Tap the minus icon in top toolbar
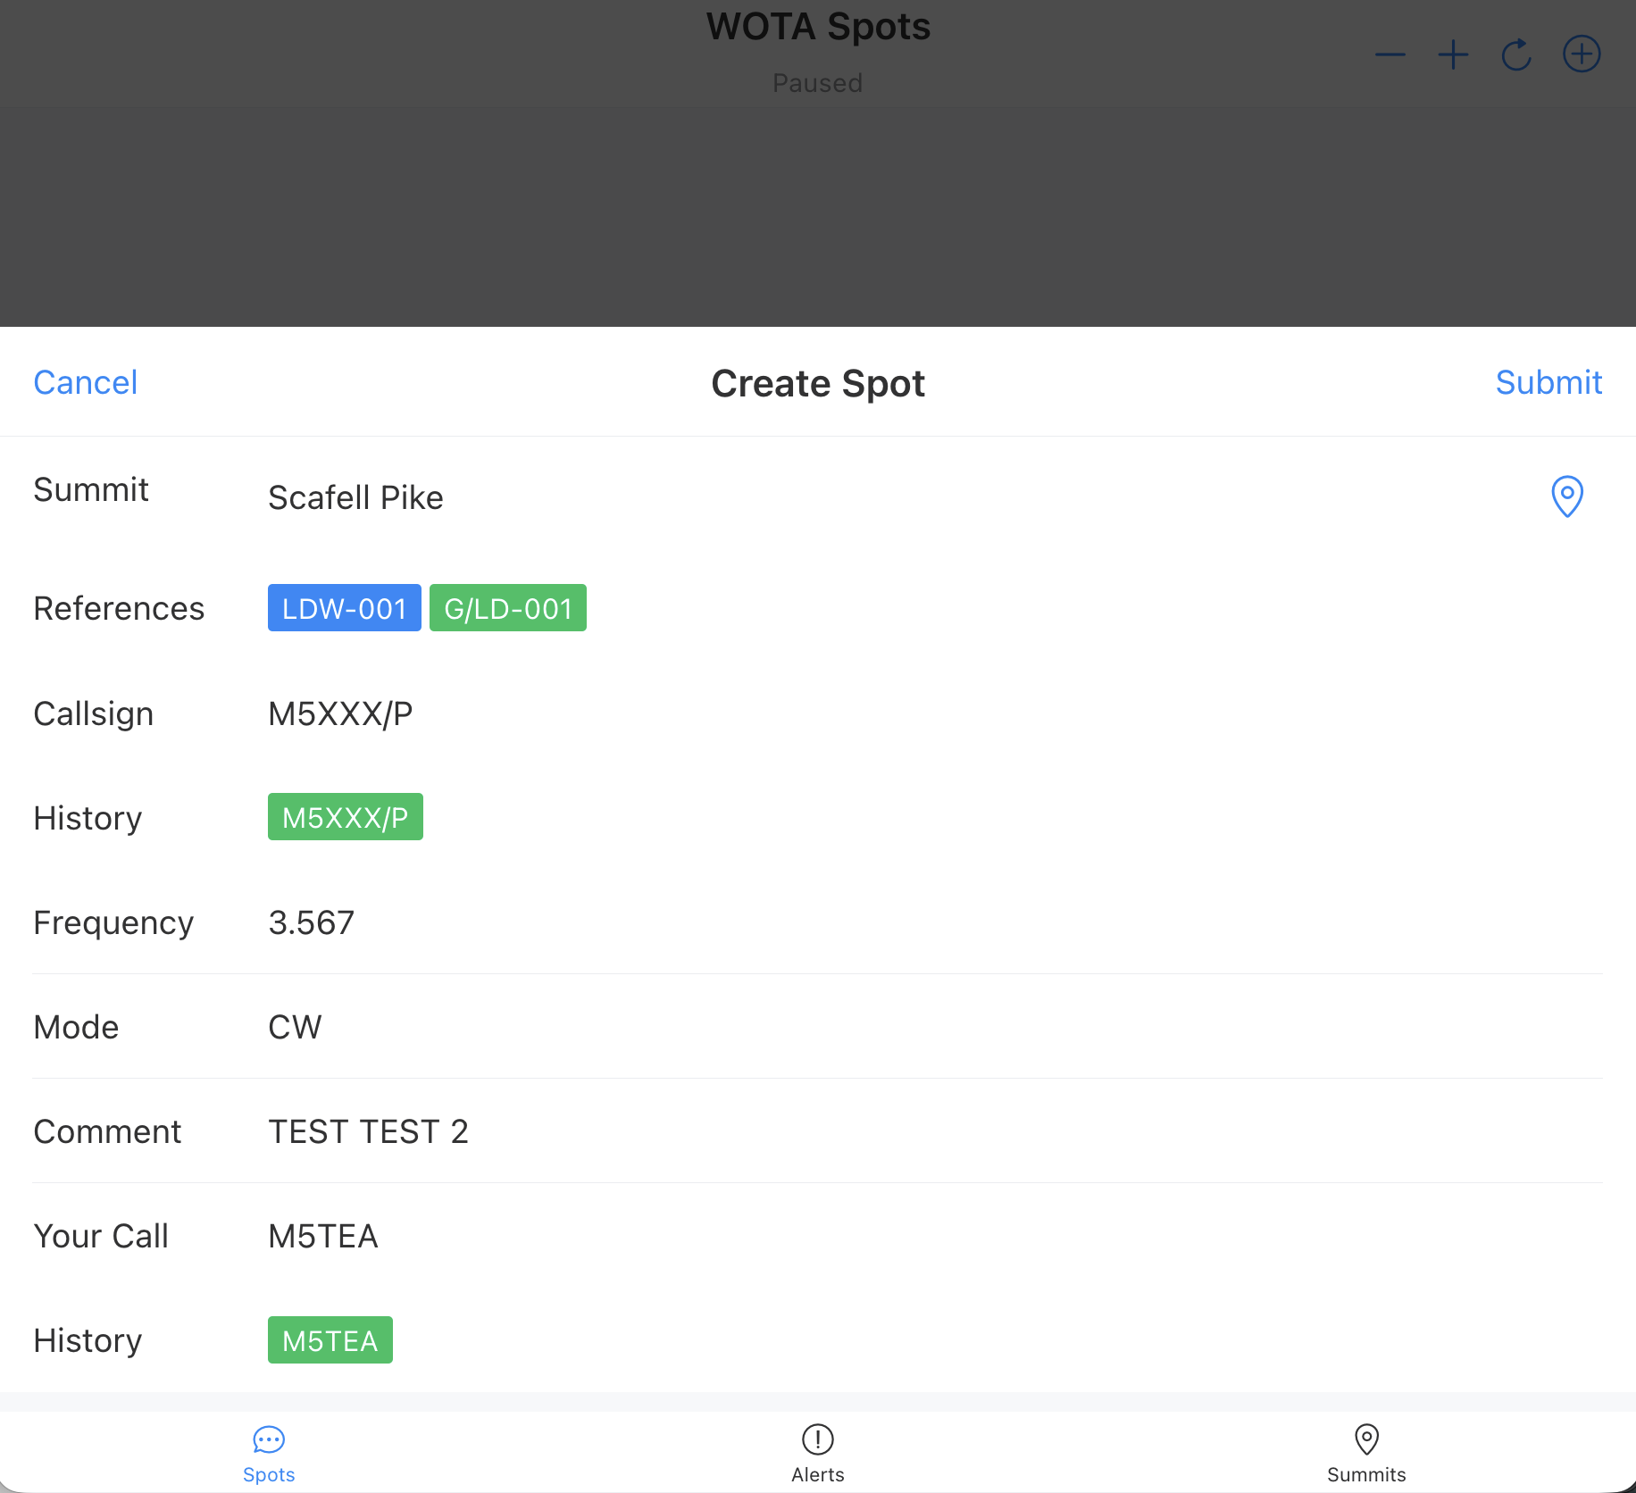The height and width of the screenshot is (1493, 1636). click(x=1390, y=55)
